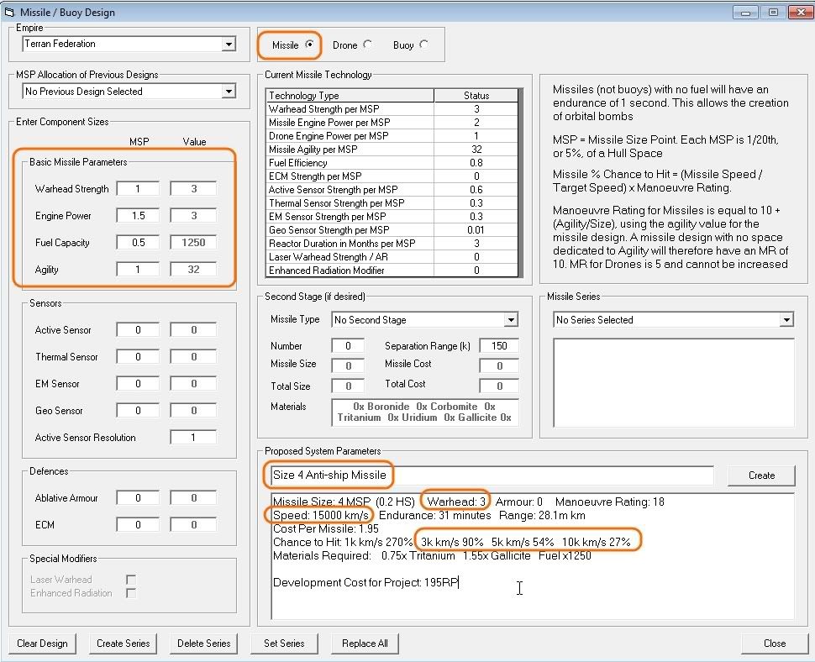Click the Ablative Armour MSP field
The width and height of the screenshot is (815, 662).
(x=138, y=498)
